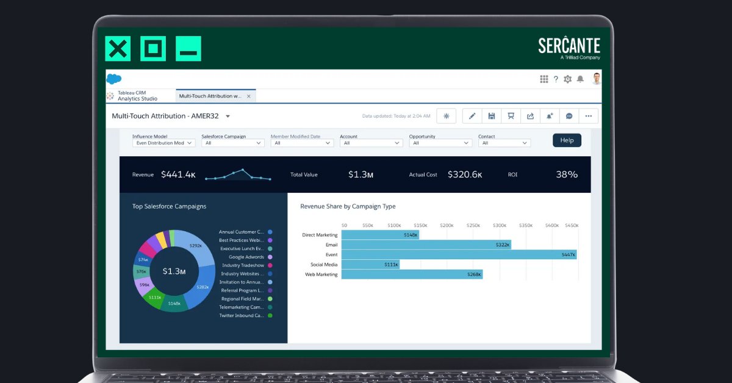Image resolution: width=732 pixels, height=383 pixels.
Task: Open the App Launcher grid icon
Action: coord(544,79)
